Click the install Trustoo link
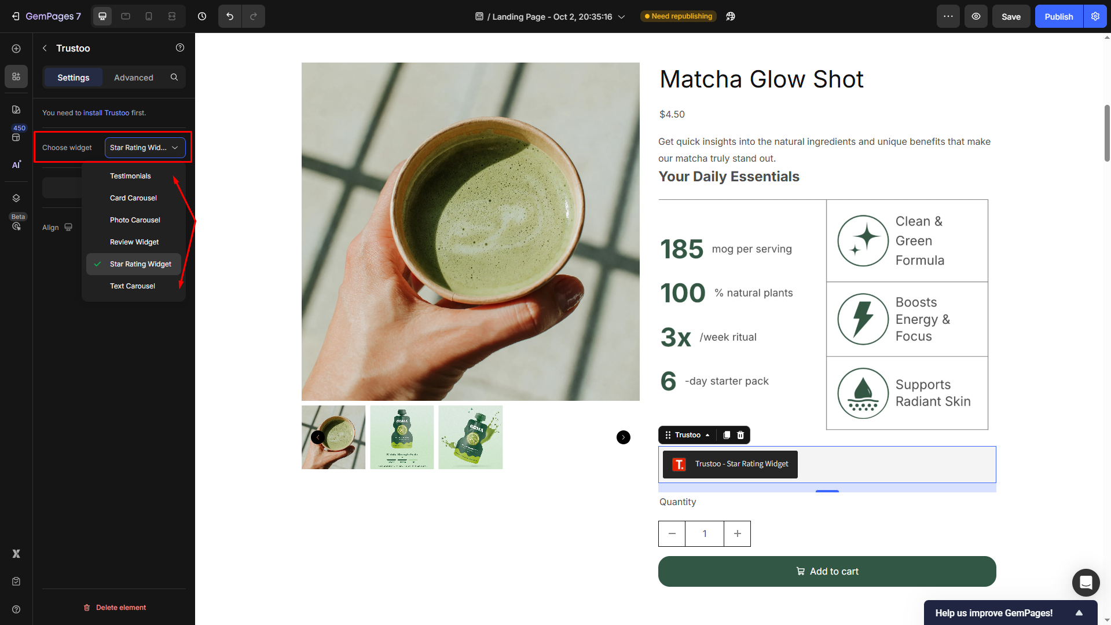Screen dimensions: 1111x625 (106, 113)
